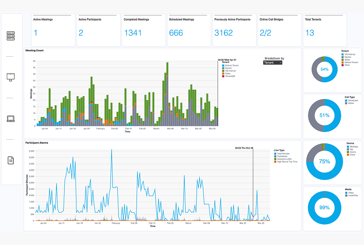Click the Previously Active Participants value 3162
Image resolution: width=364 pixels, height=245 pixels.
click(223, 33)
